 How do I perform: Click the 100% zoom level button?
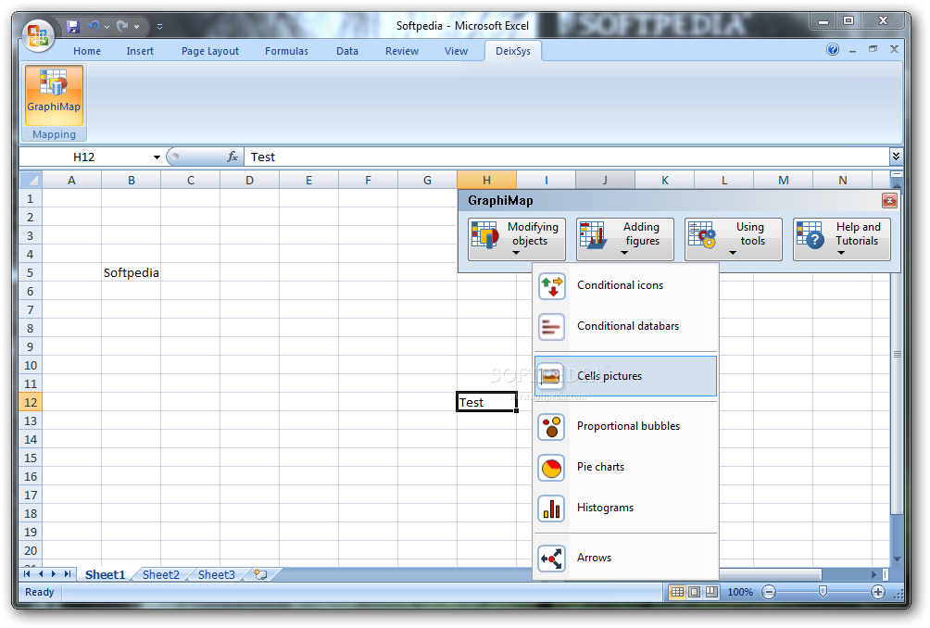click(x=739, y=592)
